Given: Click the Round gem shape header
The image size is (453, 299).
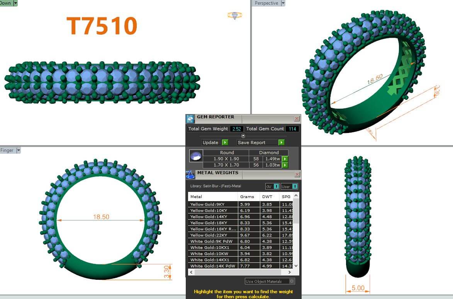Looking at the screenshot, I should (227, 153).
